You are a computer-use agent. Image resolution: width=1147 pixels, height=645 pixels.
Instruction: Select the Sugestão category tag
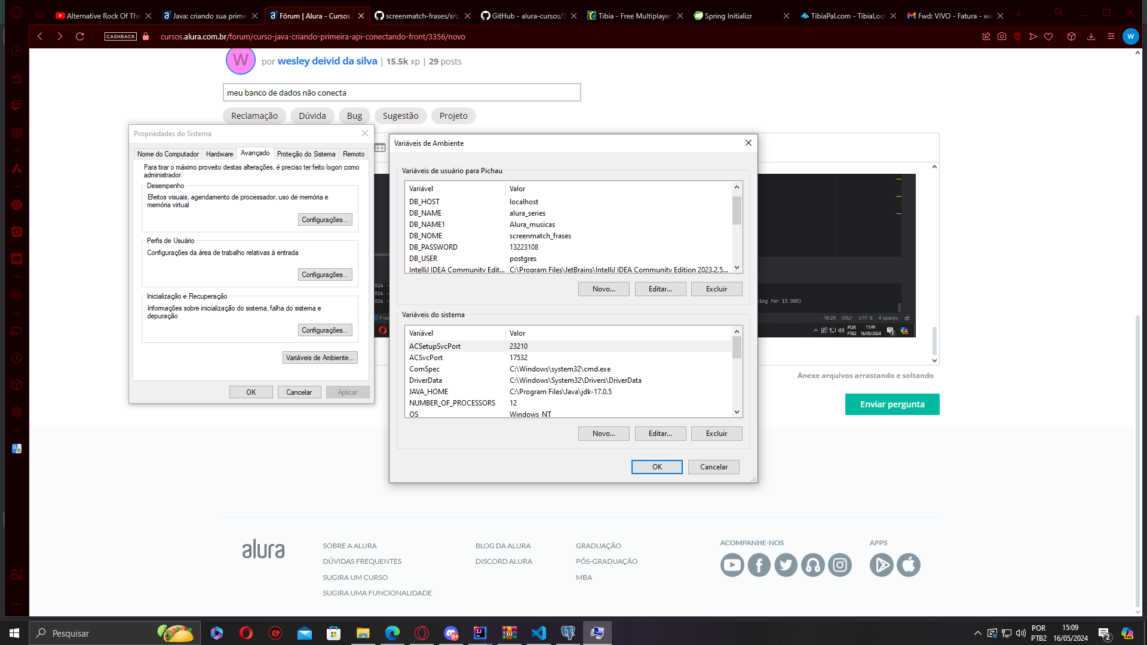tap(400, 116)
